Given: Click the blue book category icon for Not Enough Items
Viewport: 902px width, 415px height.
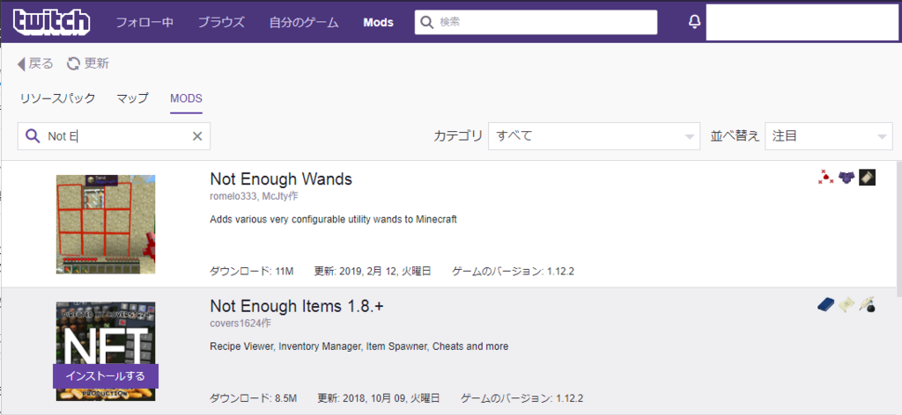Looking at the screenshot, I should tap(825, 305).
